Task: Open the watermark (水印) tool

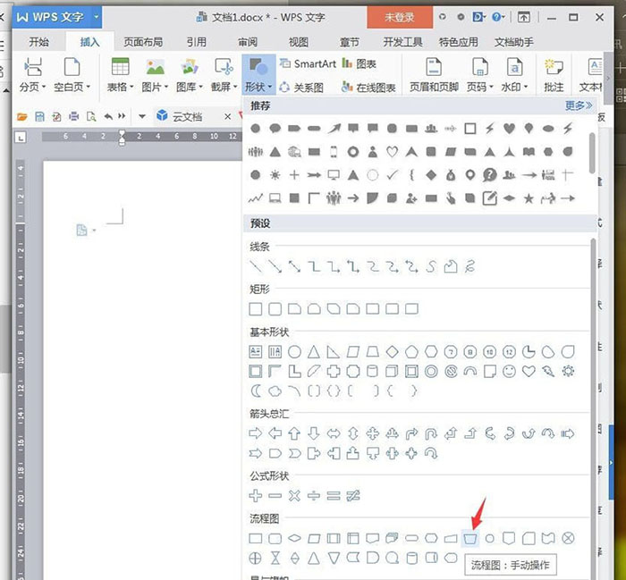Action: click(x=514, y=74)
